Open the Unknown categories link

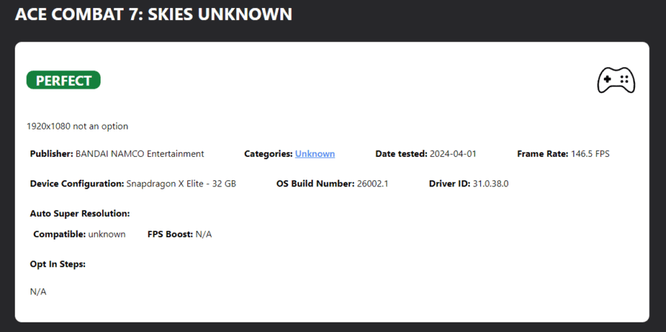314,154
